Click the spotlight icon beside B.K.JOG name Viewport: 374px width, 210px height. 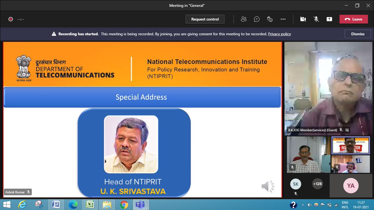tap(347, 130)
